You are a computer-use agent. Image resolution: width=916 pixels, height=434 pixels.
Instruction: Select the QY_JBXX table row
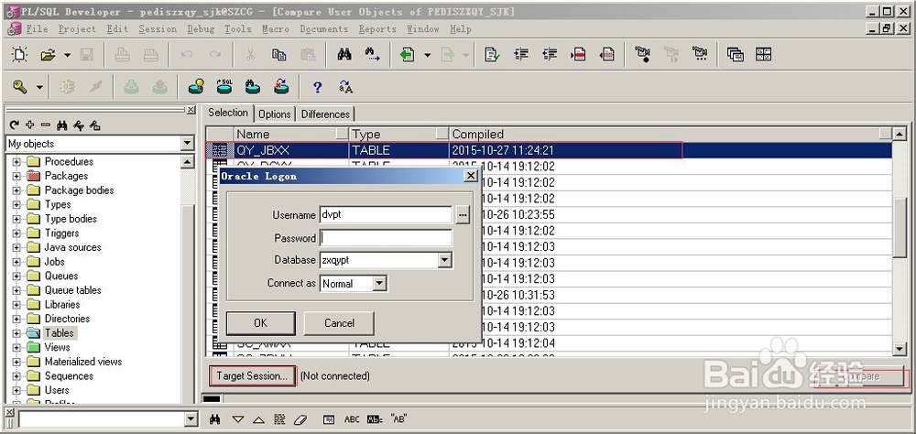pos(549,150)
